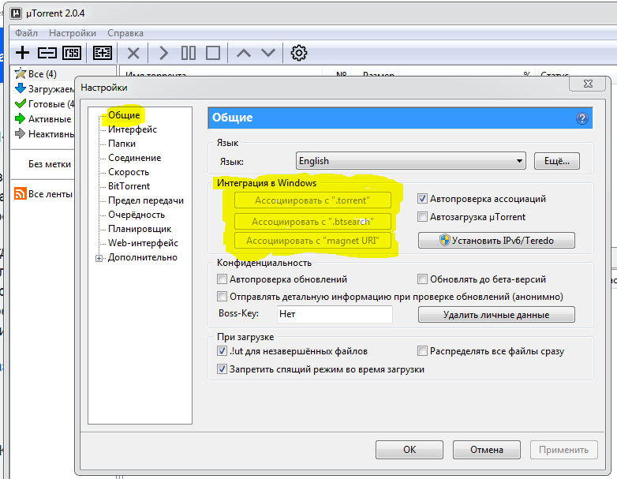Select 'Интерфейс' in settings tree
617x479 pixels.
point(133,129)
